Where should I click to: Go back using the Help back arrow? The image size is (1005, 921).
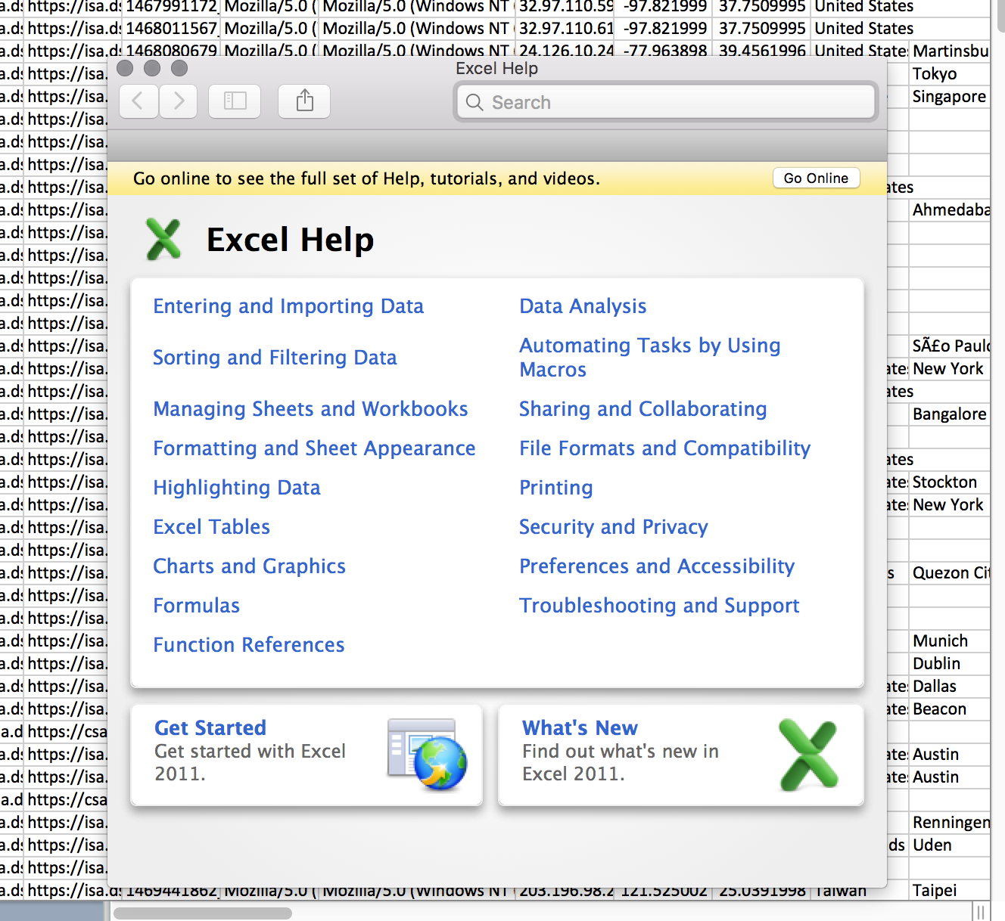tap(138, 101)
